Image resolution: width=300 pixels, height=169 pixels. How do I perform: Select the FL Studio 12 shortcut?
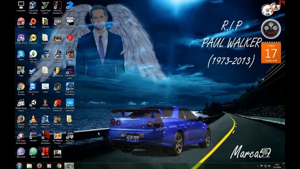(x=58, y=71)
